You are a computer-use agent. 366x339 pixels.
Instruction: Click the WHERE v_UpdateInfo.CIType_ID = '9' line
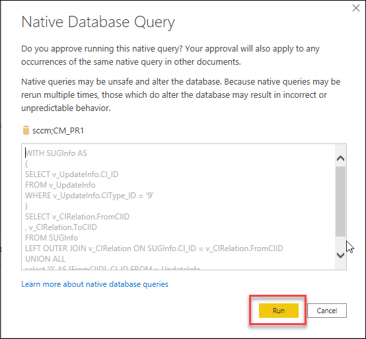click(89, 196)
